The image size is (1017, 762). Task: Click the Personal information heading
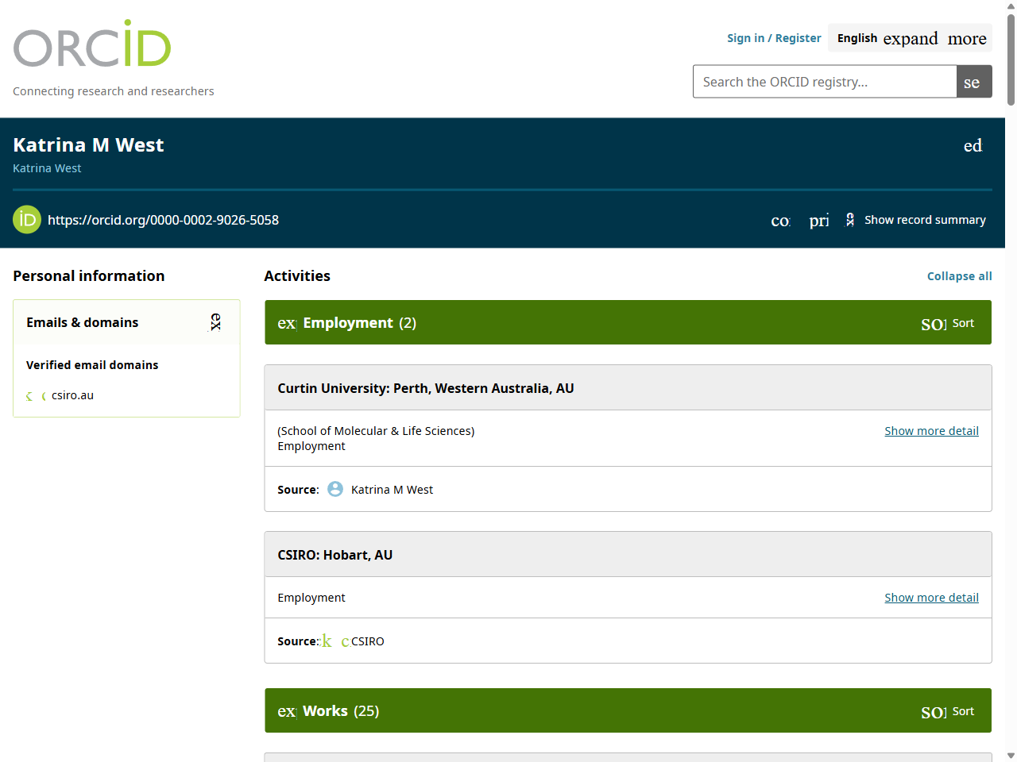point(89,276)
